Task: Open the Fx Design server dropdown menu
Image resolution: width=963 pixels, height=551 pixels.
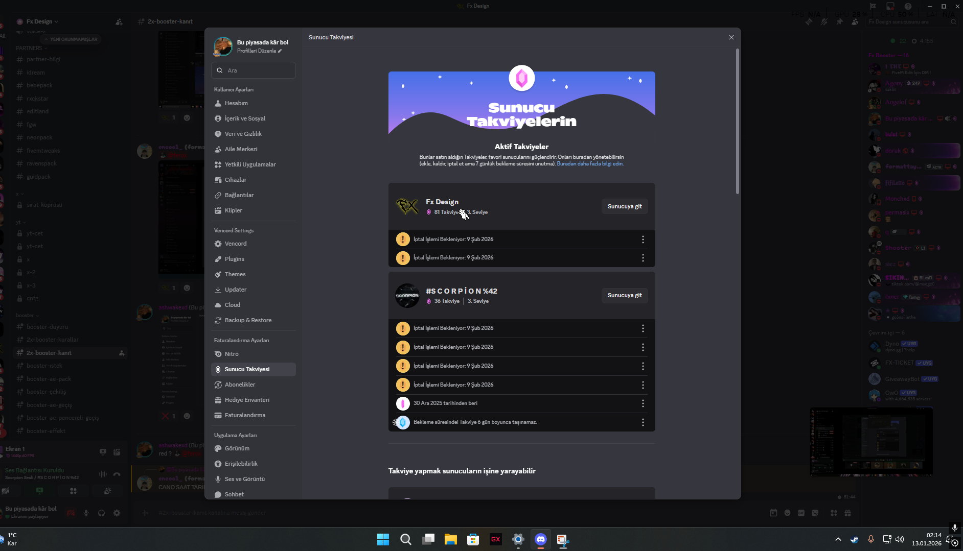Action: tap(42, 21)
